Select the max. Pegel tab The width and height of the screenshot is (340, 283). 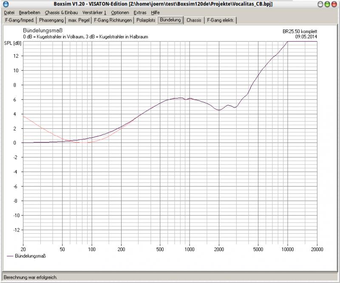[79, 20]
